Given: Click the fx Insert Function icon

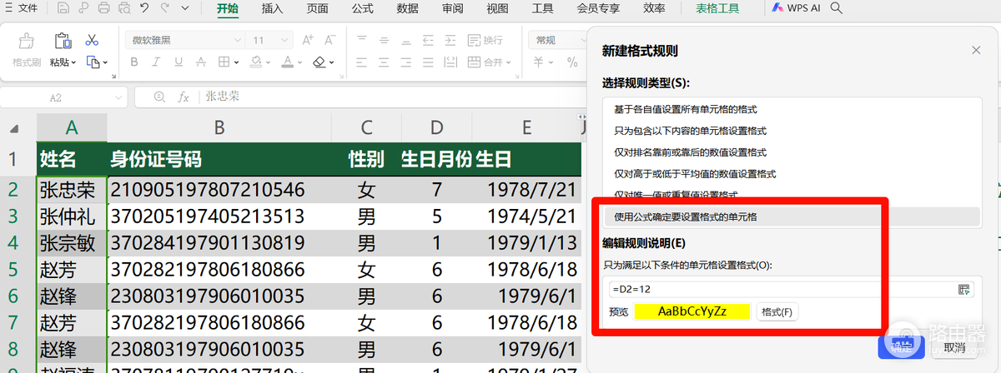Looking at the screenshot, I should click(184, 97).
